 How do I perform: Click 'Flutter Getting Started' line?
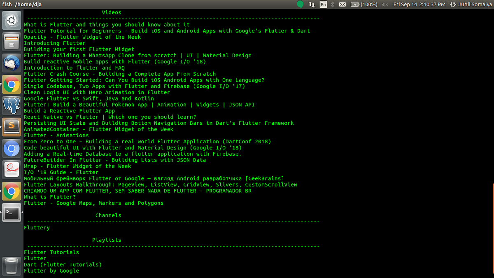pyautogui.click(x=144, y=80)
